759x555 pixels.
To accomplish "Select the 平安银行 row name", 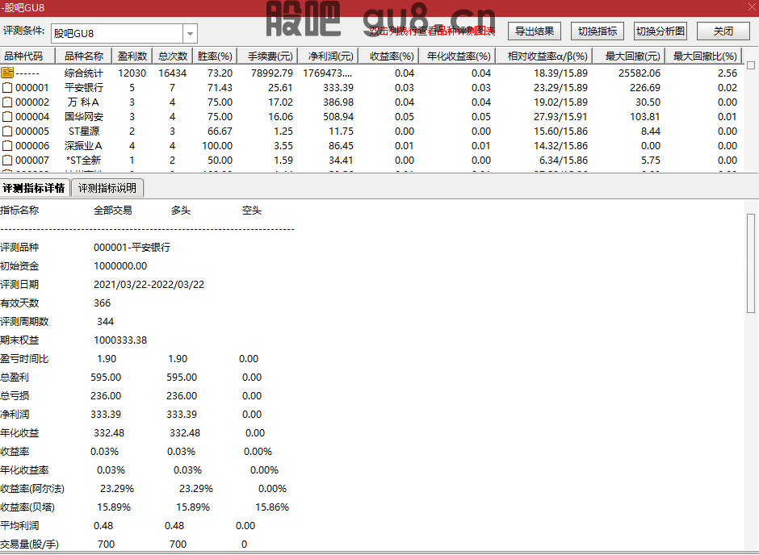I will pyautogui.click(x=84, y=87).
